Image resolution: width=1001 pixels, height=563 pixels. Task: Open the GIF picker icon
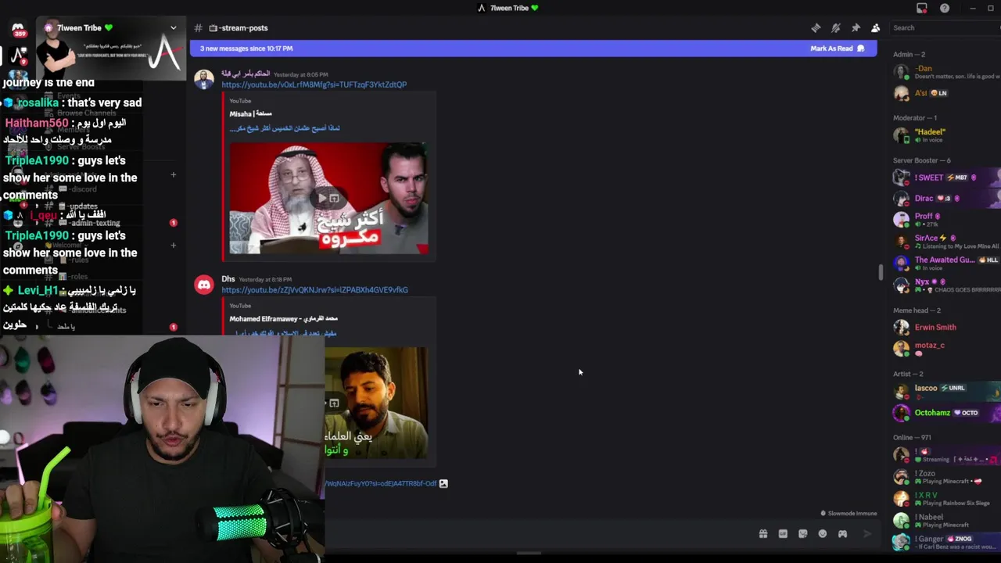(x=783, y=534)
